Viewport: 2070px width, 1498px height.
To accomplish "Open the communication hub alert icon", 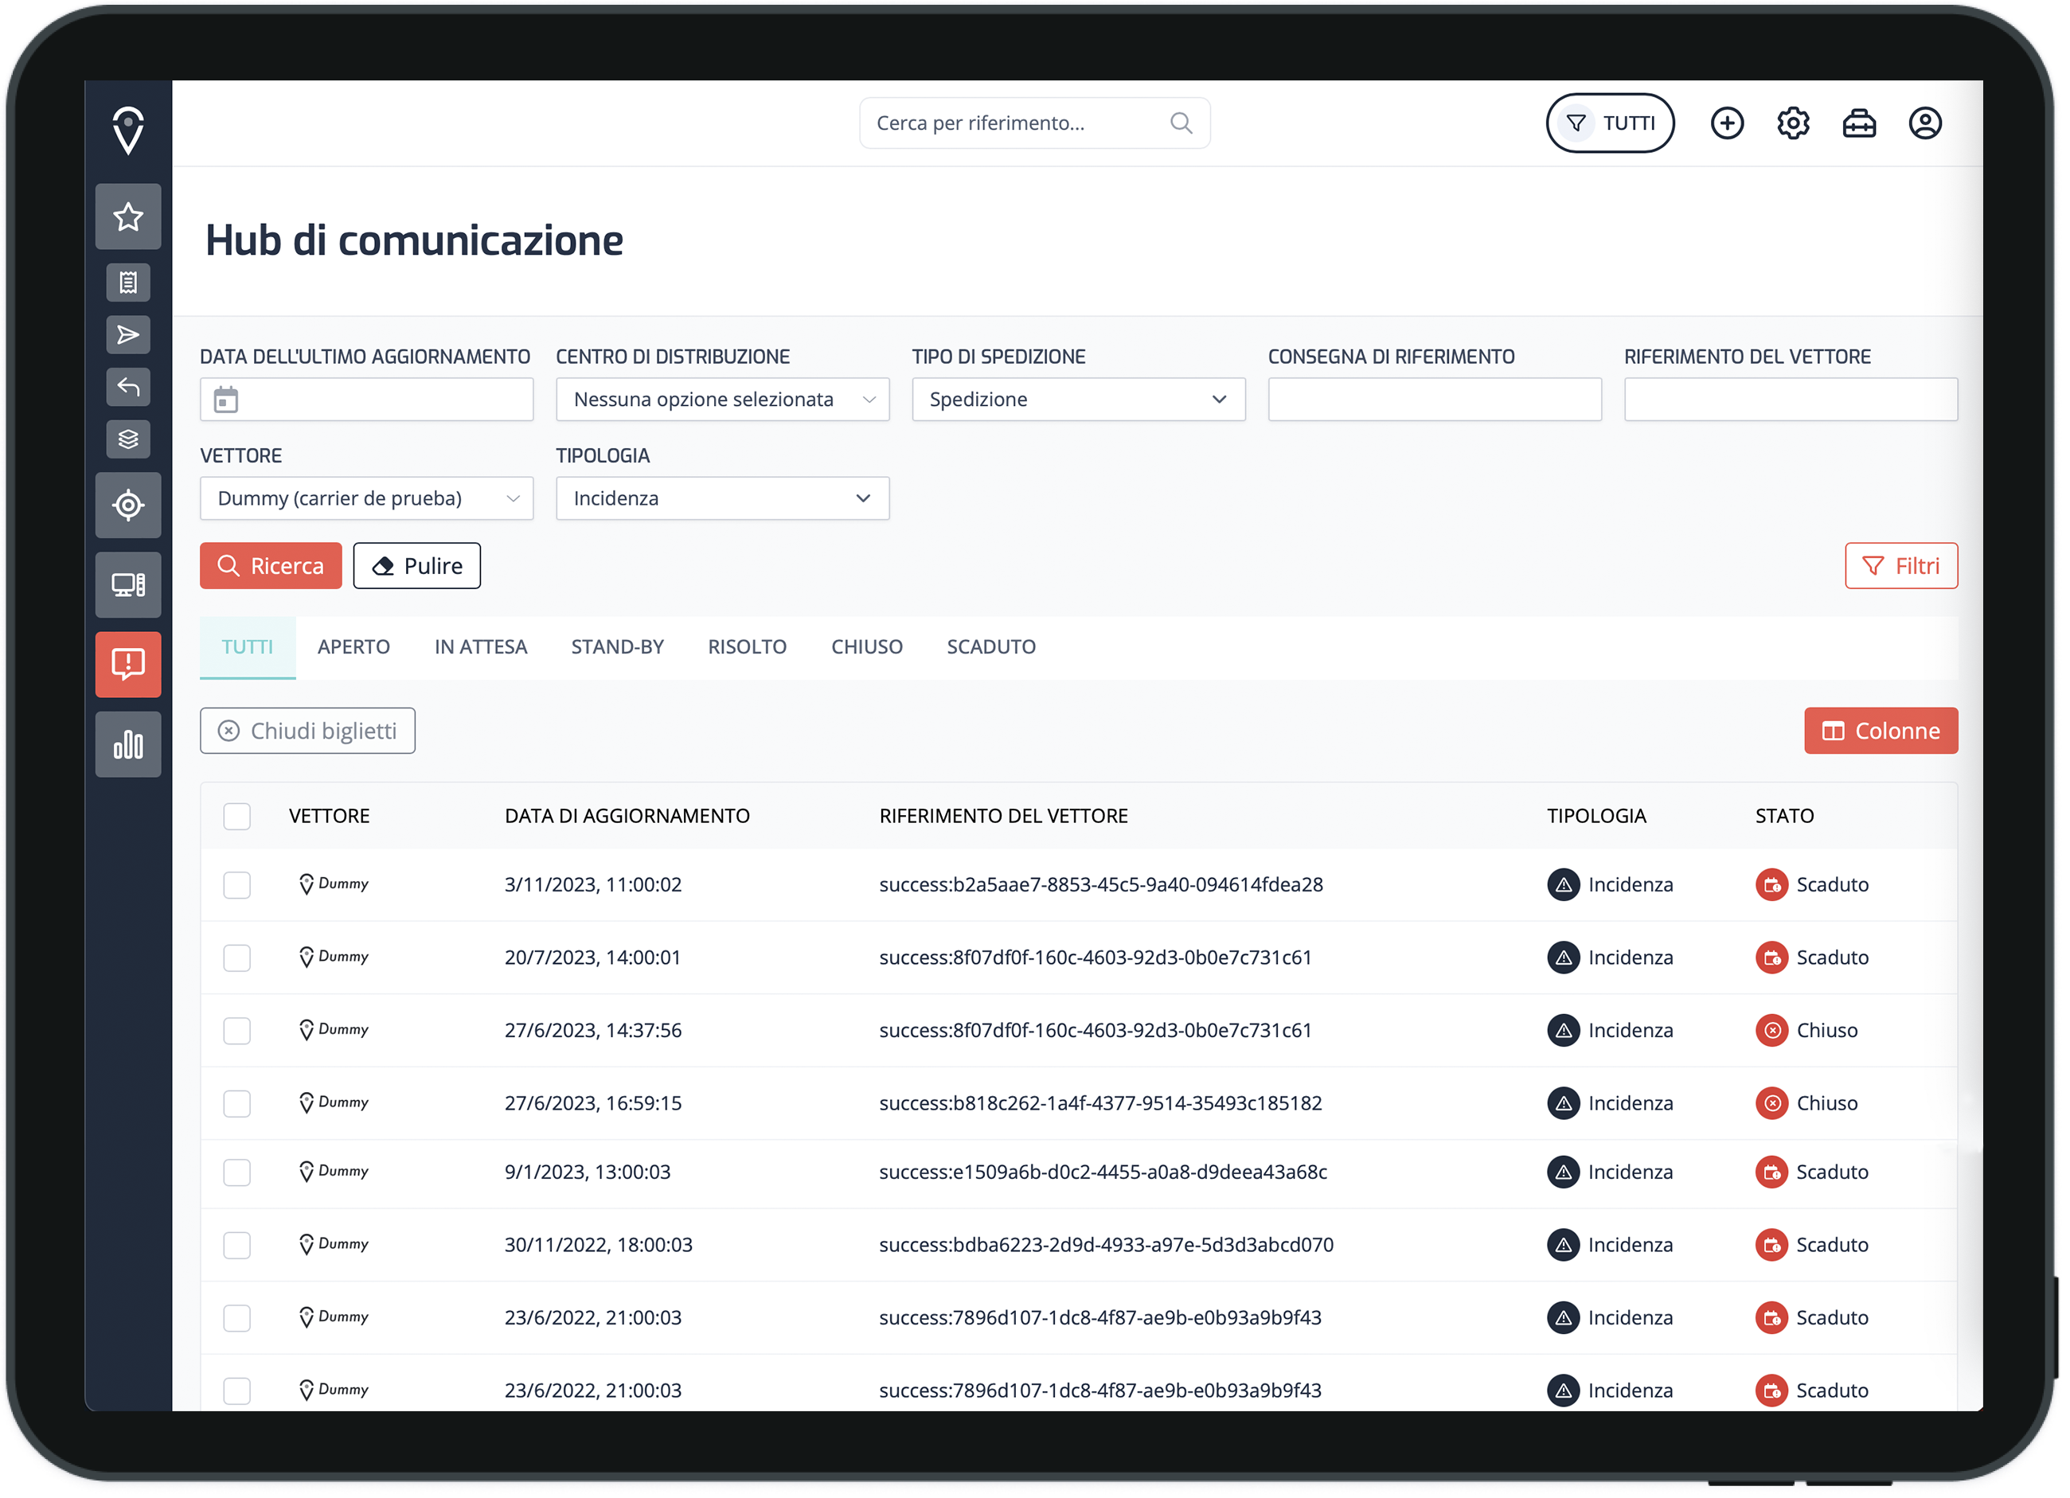I will 129,666.
